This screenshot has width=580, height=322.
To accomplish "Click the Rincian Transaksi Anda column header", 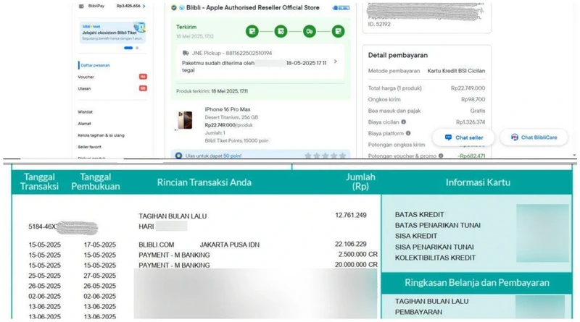I will click(204, 182).
